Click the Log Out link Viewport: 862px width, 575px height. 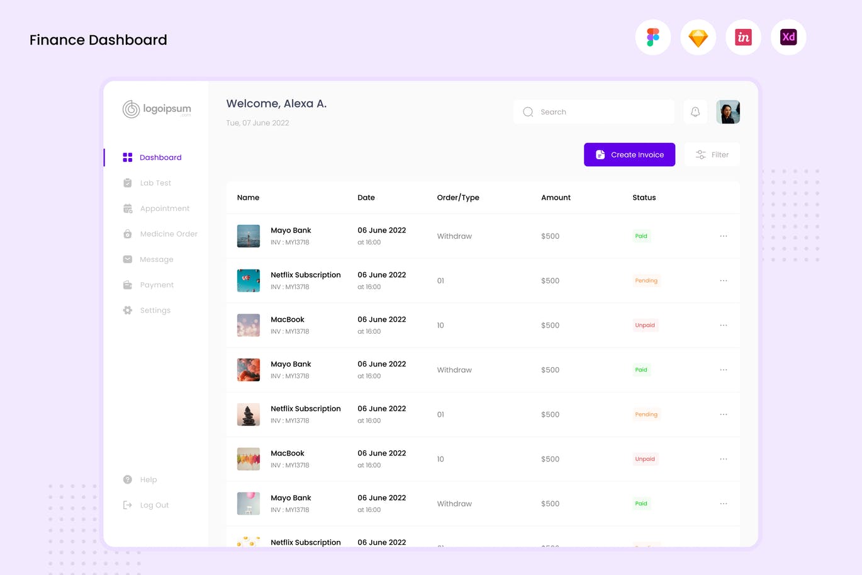click(x=154, y=505)
